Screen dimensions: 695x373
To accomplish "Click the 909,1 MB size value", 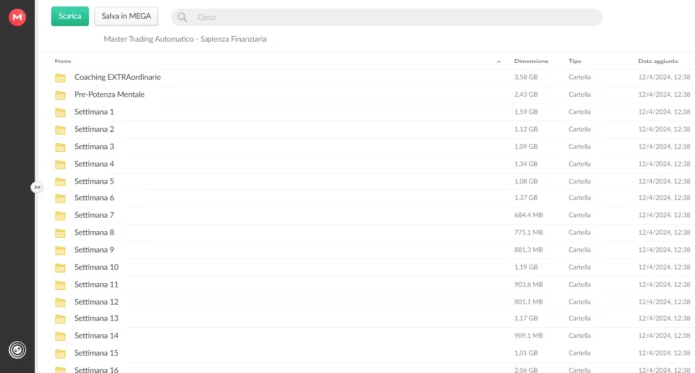I will pyautogui.click(x=529, y=336).
